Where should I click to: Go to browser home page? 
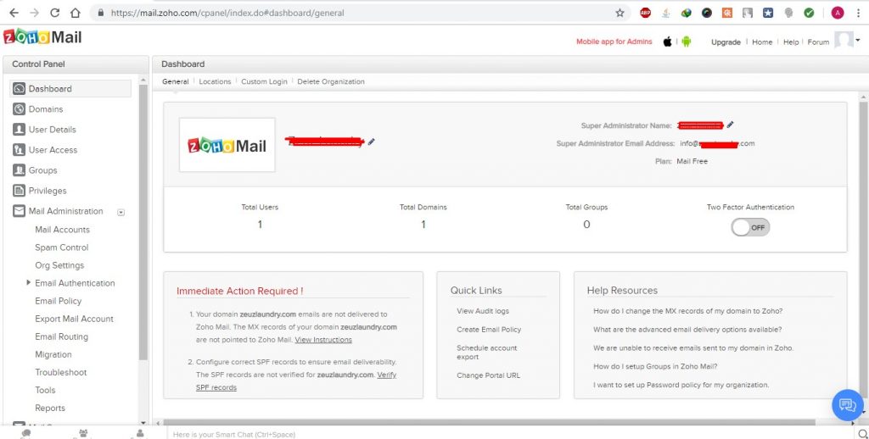click(x=76, y=13)
